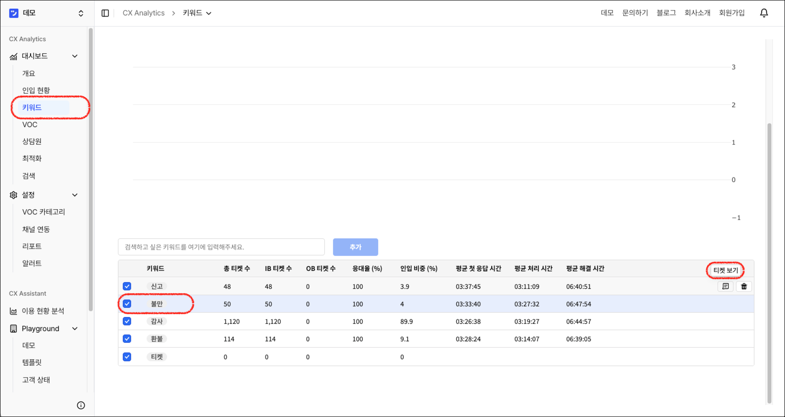Click the 대시보드 chart icon

click(x=13, y=56)
